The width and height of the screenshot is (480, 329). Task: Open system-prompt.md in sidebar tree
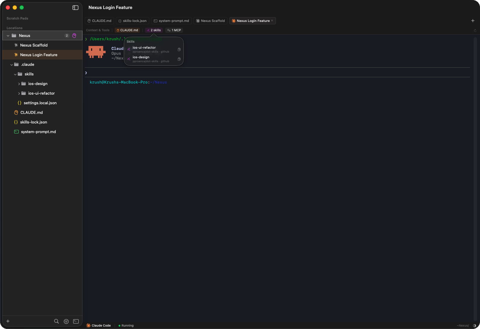pyautogui.click(x=42, y=132)
